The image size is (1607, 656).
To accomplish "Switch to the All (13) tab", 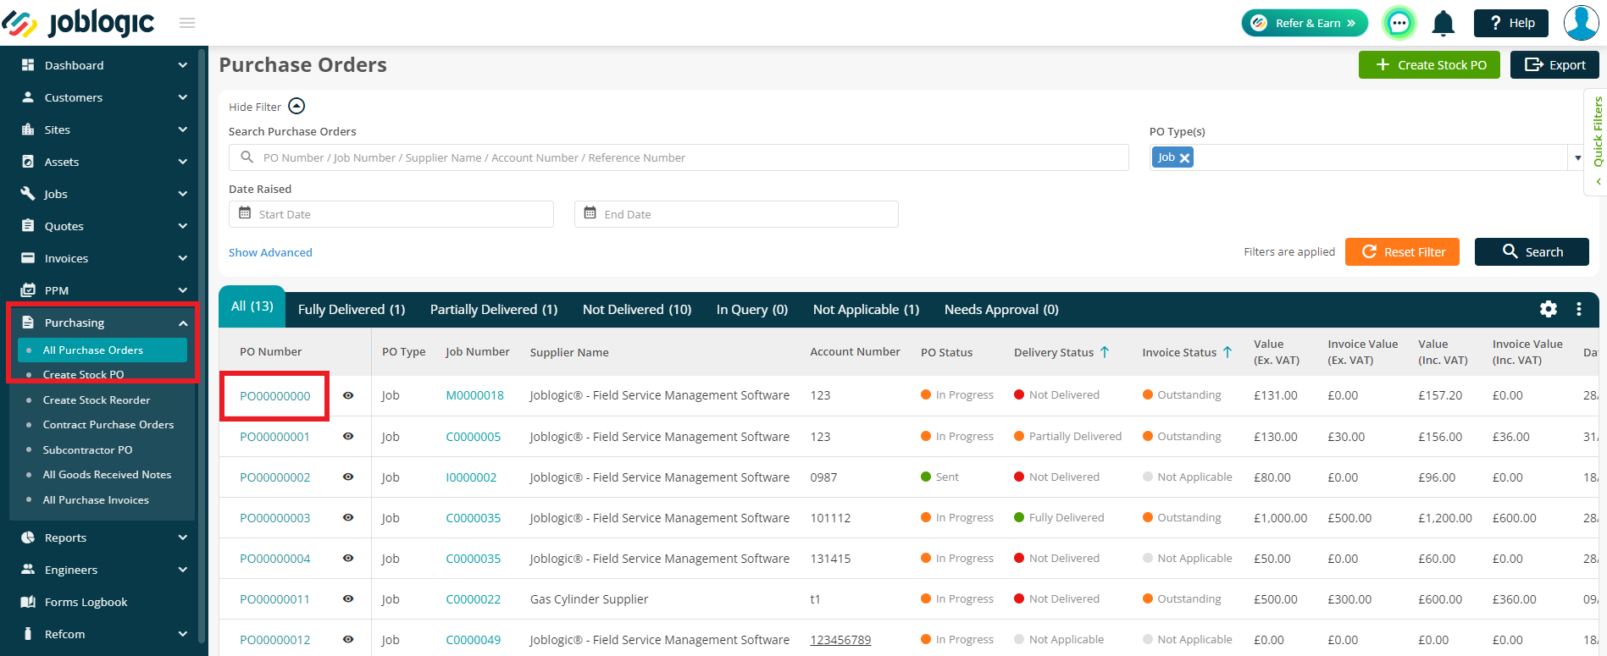I will 252,306.
